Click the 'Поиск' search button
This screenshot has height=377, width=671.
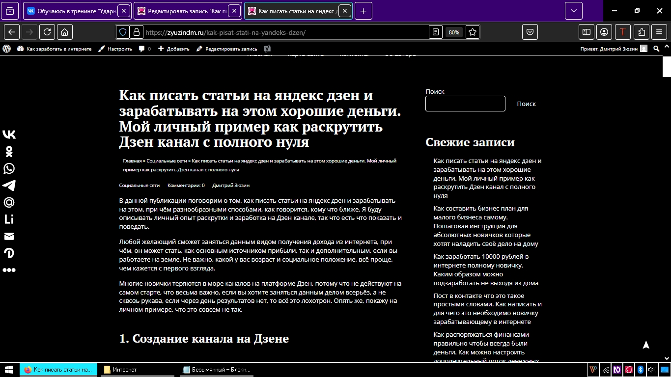pos(526,104)
